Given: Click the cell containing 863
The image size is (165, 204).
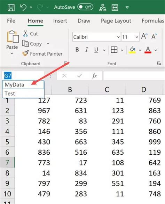Looking at the screenshot, I should (x=144, y=111).
